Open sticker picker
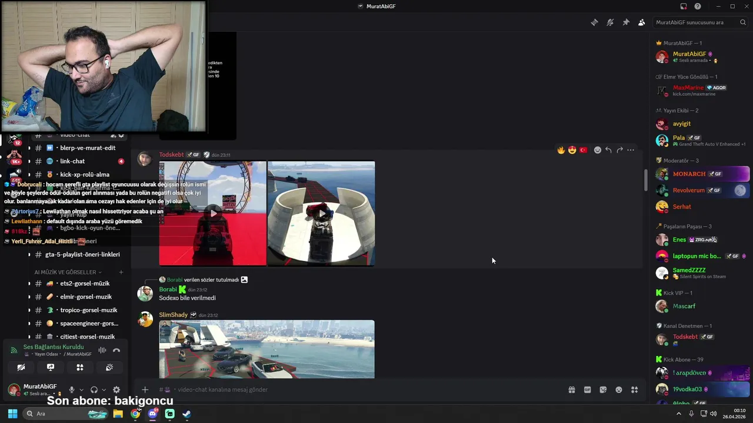 click(603, 390)
